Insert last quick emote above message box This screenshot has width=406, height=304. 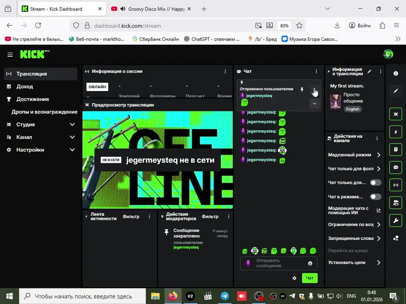313,250
